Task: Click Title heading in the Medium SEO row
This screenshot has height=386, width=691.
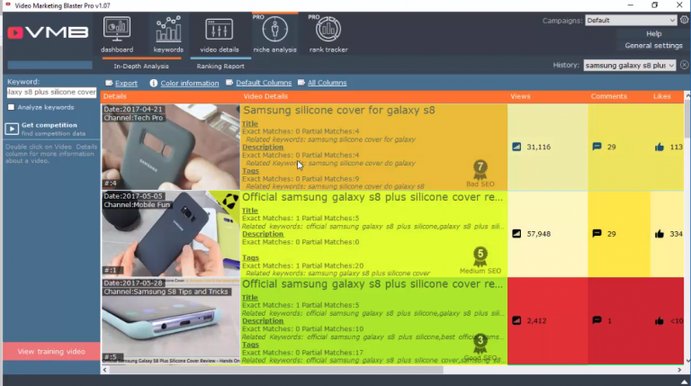Action: pos(250,211)
